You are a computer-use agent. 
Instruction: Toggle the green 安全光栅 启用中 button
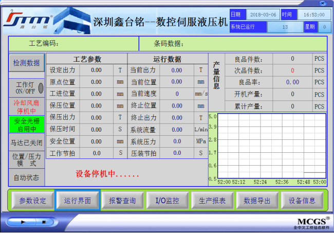(27, 124)
